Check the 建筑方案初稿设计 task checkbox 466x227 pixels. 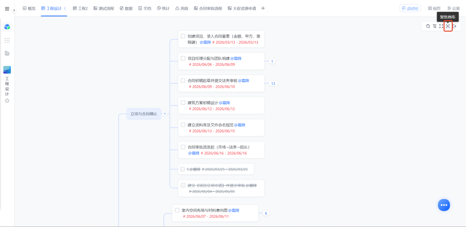click(183, 103)
